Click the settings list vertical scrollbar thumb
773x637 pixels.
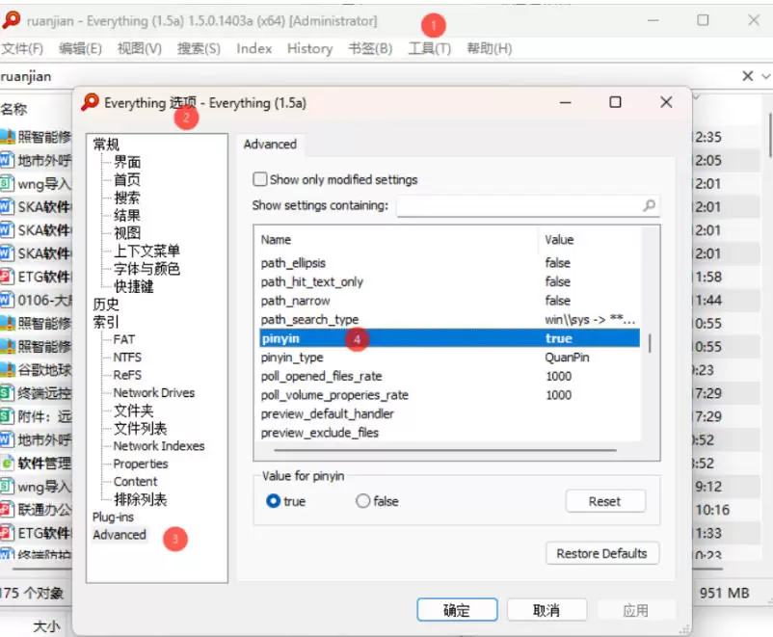[x=650, y=343]
